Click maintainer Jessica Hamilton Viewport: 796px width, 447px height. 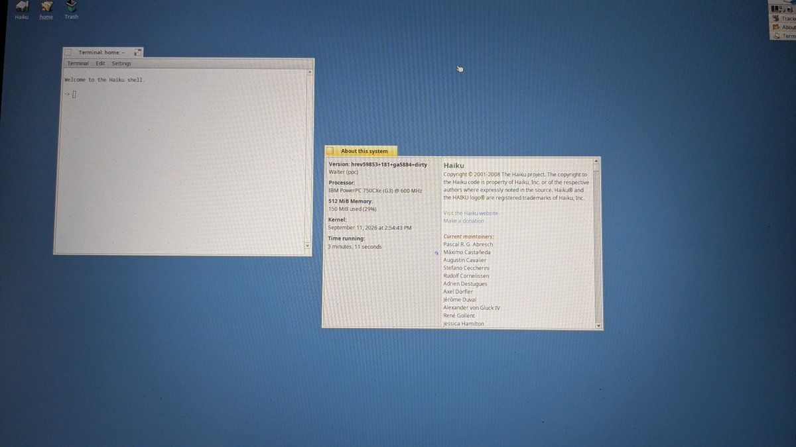[464, 324]
